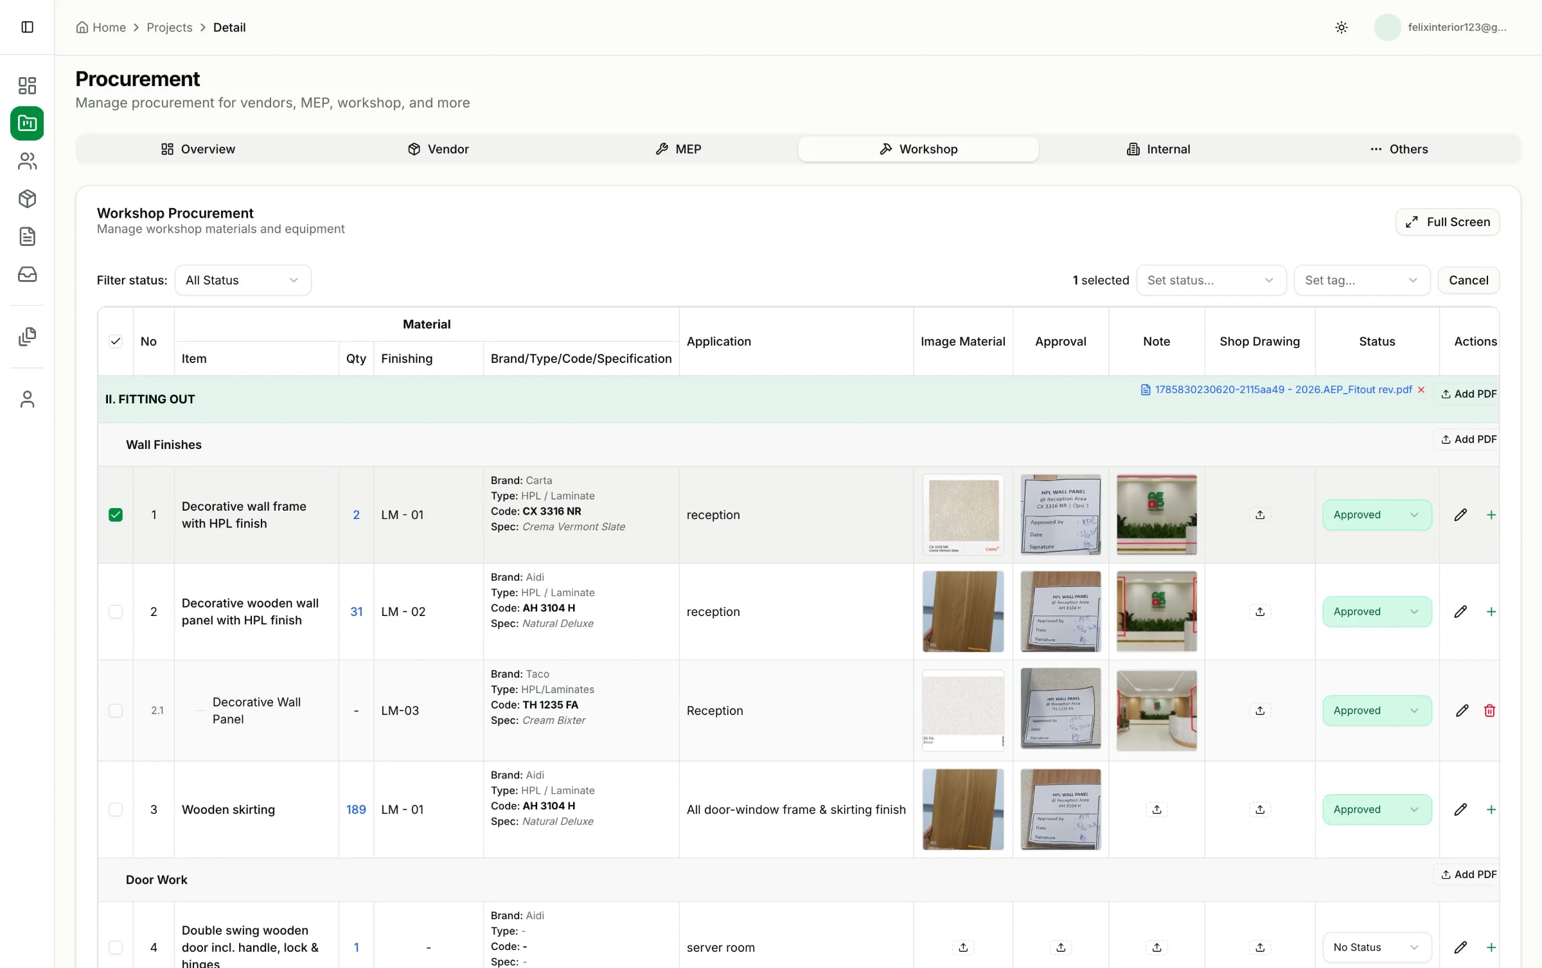The height and width of the screenshot is (968, 1542).
Task: Open note image for row 2.1 reception
Action: (x=1156, y=710)
